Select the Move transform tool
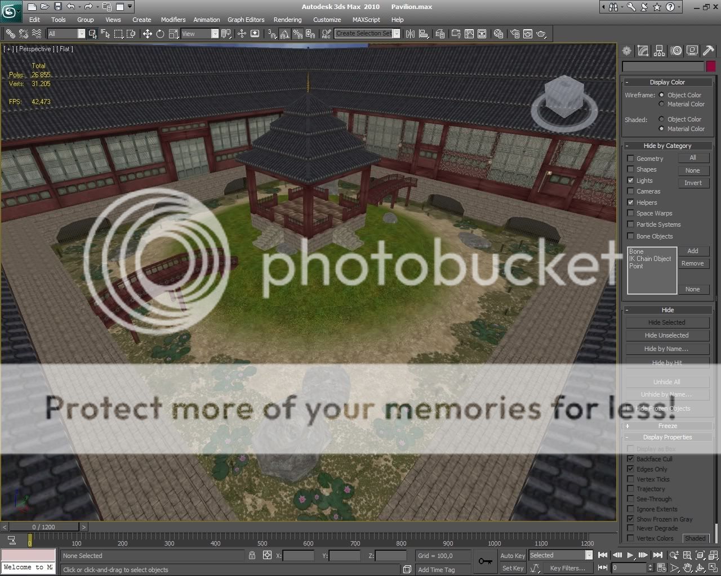 tap(148, 34)
